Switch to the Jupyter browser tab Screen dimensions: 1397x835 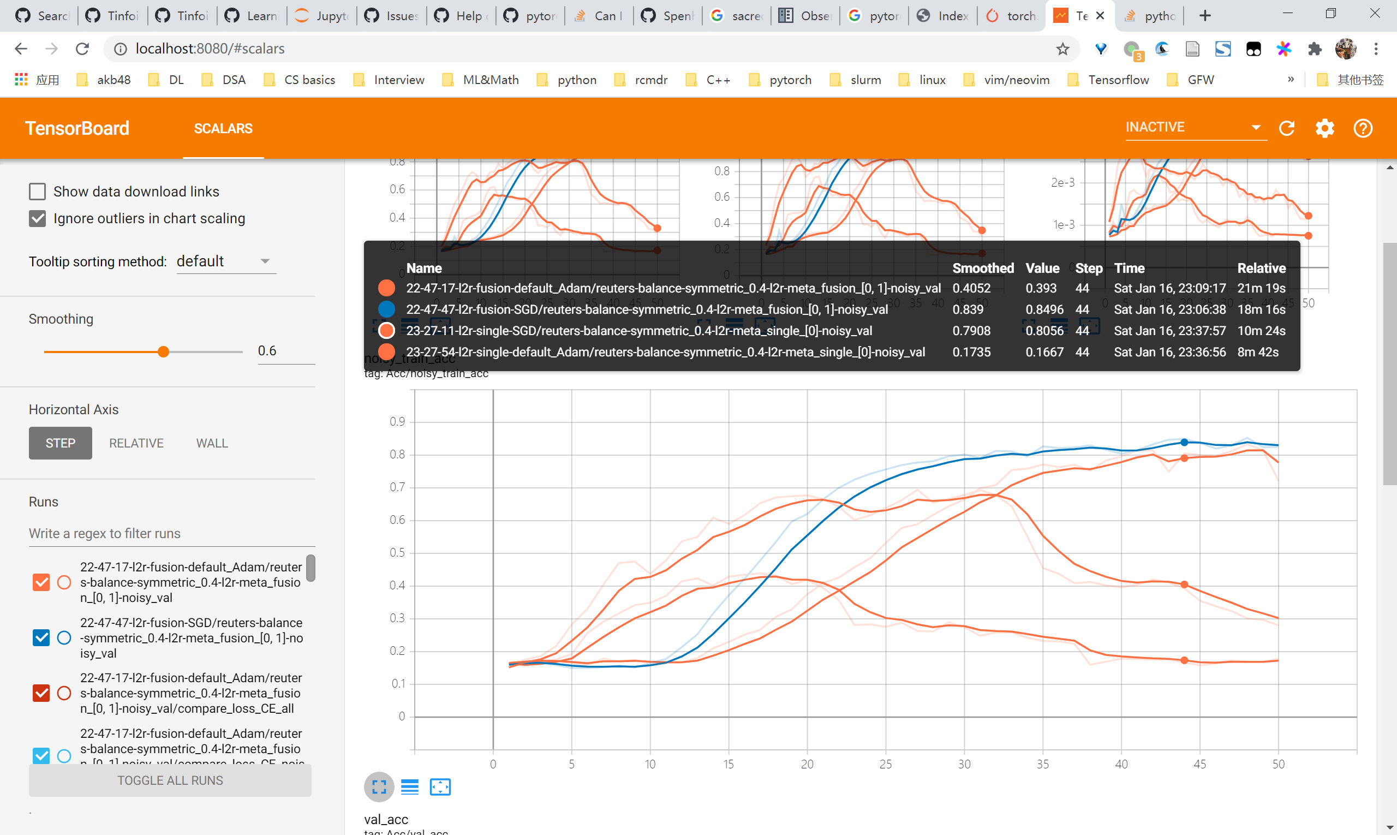coord(322,16)
